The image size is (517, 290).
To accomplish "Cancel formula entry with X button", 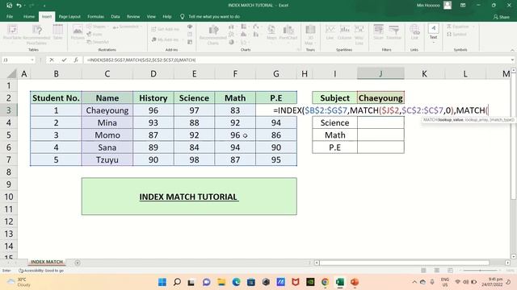I will click(52, 60).
